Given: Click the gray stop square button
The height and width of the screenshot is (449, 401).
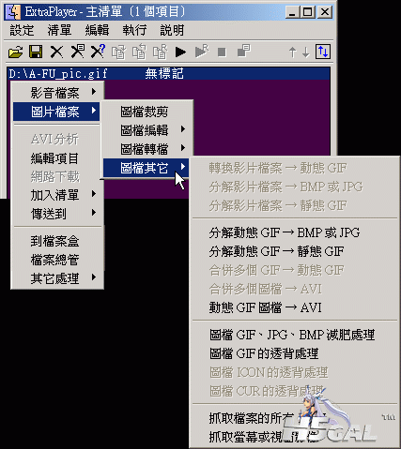Looking at the screenshot, I should (x=222, y=52).
